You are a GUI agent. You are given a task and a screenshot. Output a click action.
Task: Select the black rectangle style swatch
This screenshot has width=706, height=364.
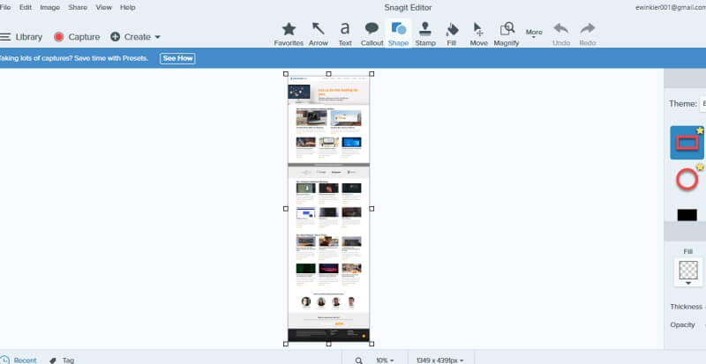[x=687, y=214]
